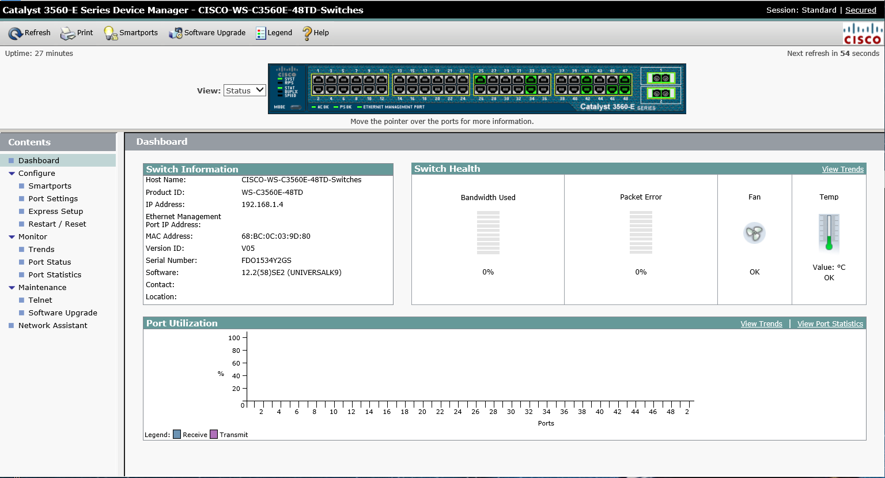Screen dimensions: 885x478
Task: Click the Fan status icon
Action: (754, 232)
